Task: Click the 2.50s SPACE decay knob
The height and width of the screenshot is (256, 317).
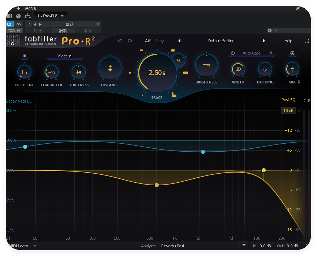Action: (157, 73)
